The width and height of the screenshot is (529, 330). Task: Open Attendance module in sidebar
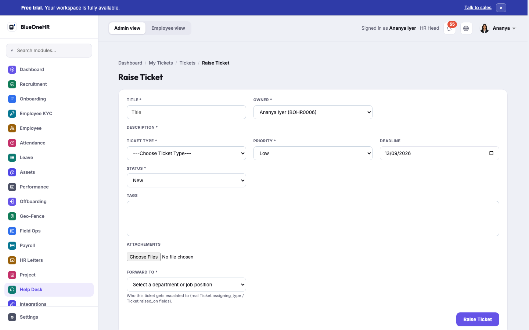49,143
